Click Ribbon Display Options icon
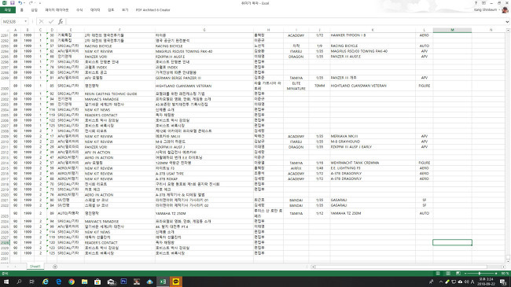Screen dimensions: 511x287 click(x=484, y=3)
